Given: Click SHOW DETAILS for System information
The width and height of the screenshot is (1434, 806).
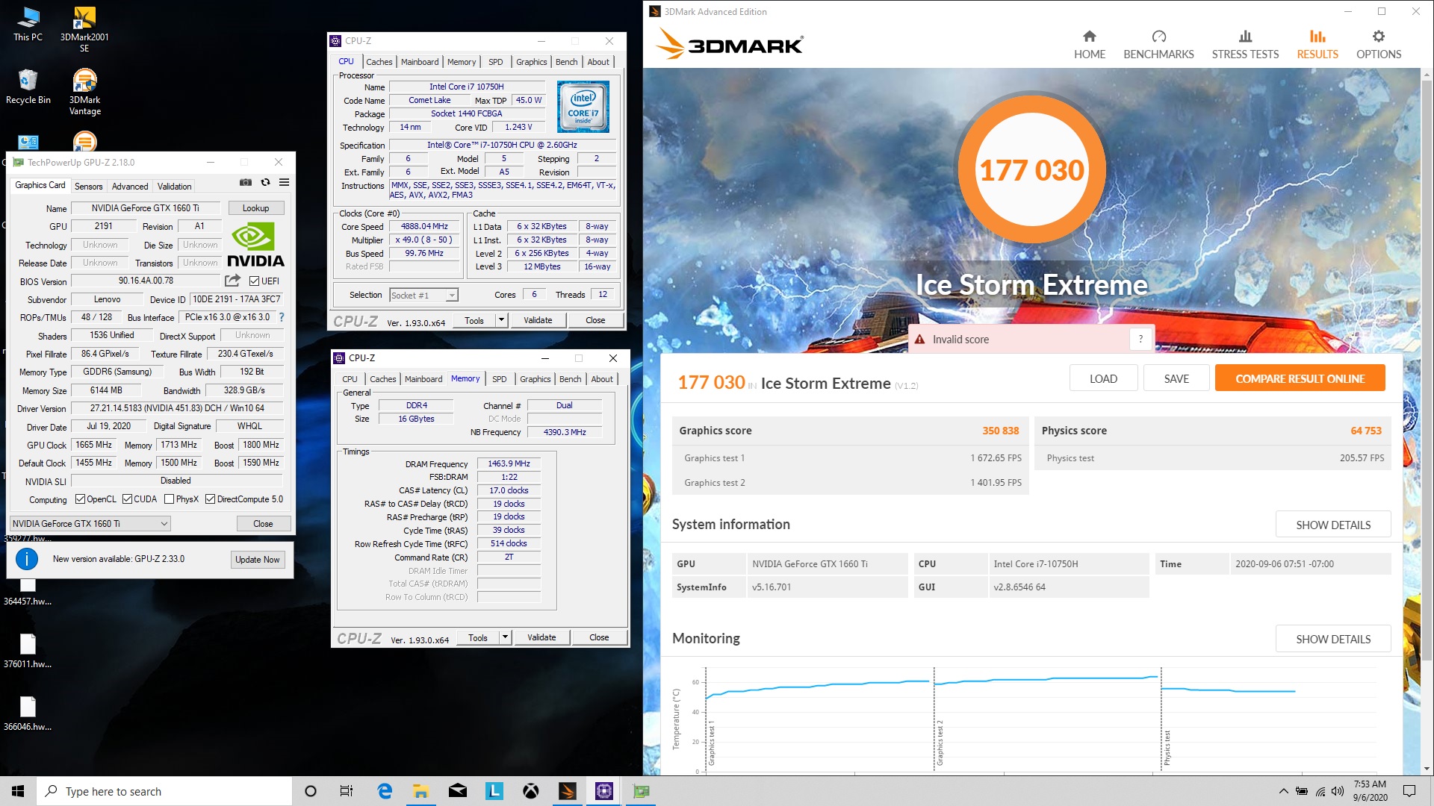Looking at the screenshot, I should pyautogui.click(x=1333, y=525).
